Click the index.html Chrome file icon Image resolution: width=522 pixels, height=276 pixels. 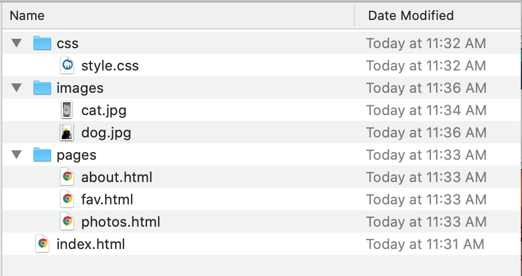pyautogui.click(x=42, y=244)
